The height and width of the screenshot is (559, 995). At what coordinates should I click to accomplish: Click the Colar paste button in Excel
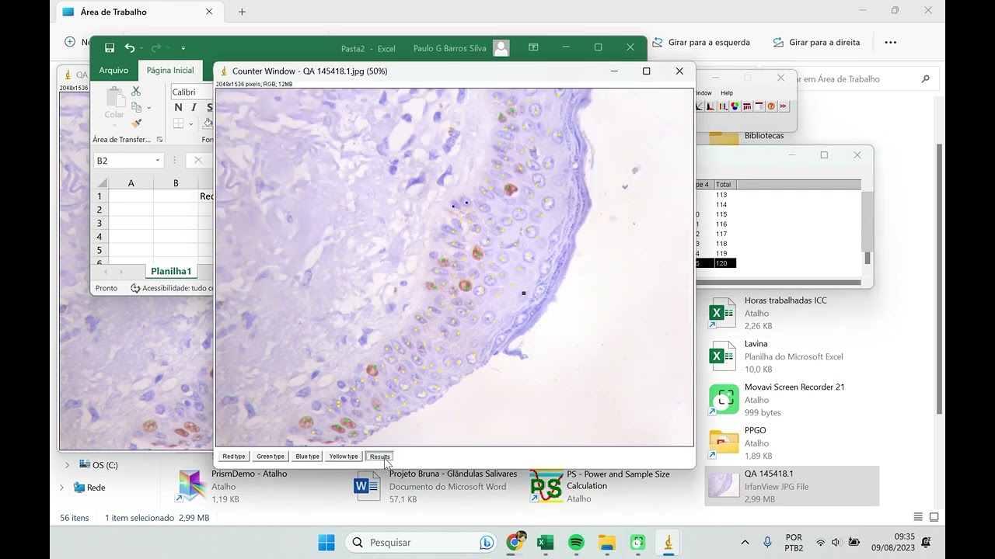pos(114,103)
